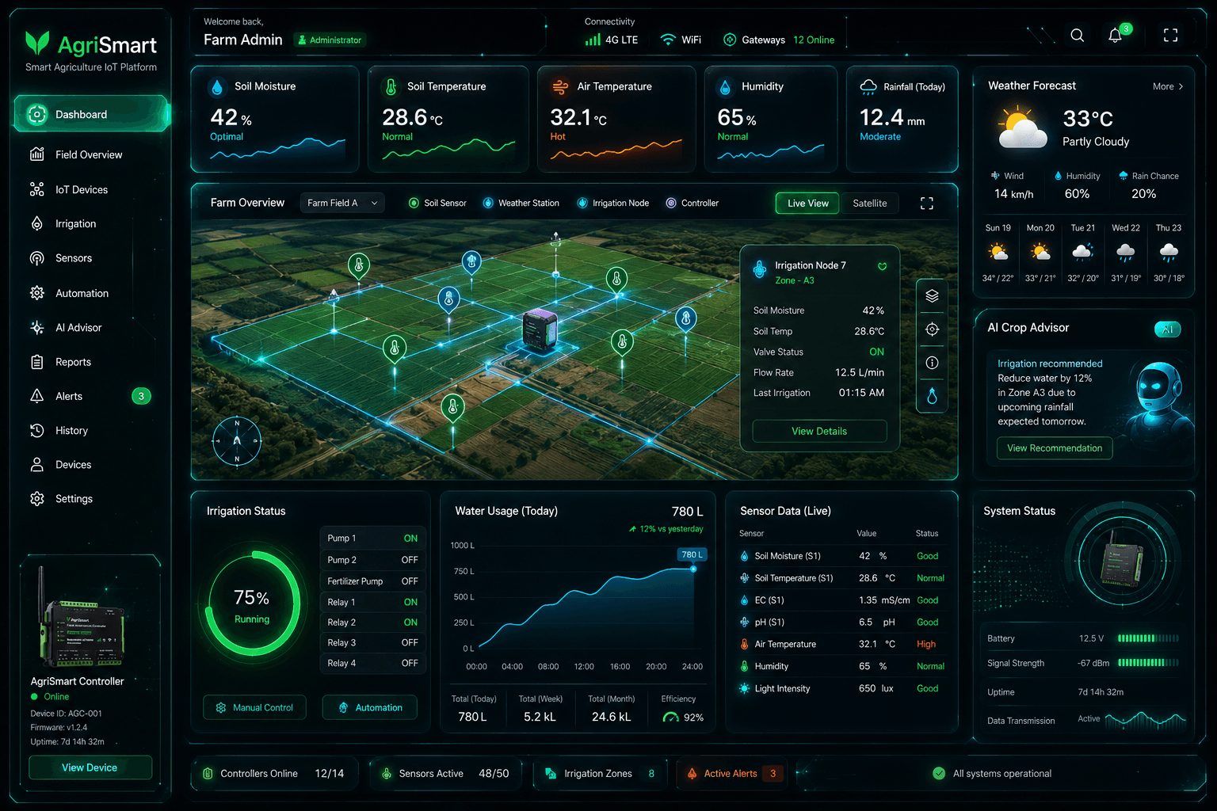This screenshot has height=811, width=1217.
Task: Toggle Pump 2 status OFF
Action: coord(410,560)
